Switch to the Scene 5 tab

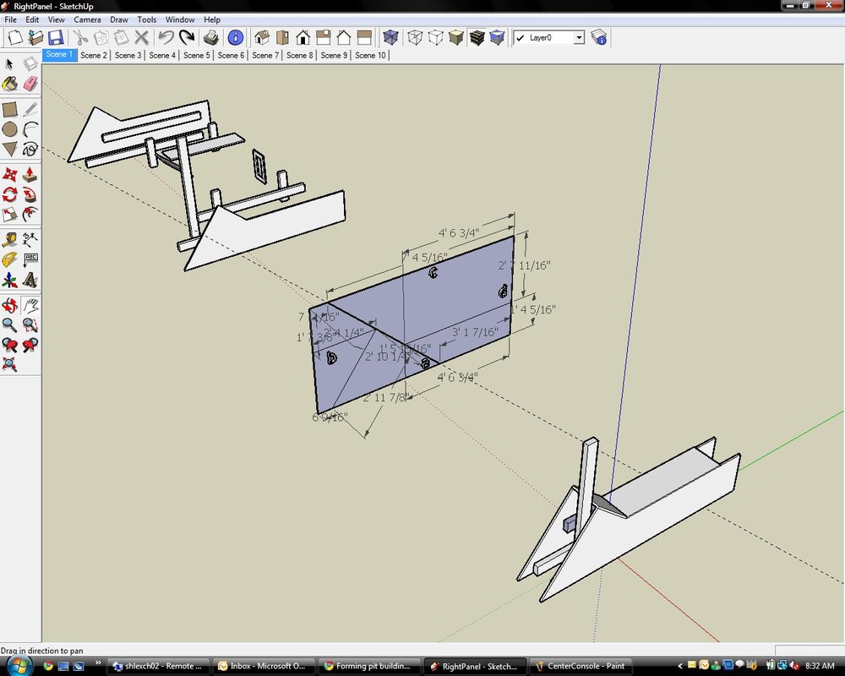tap(196, 55)
